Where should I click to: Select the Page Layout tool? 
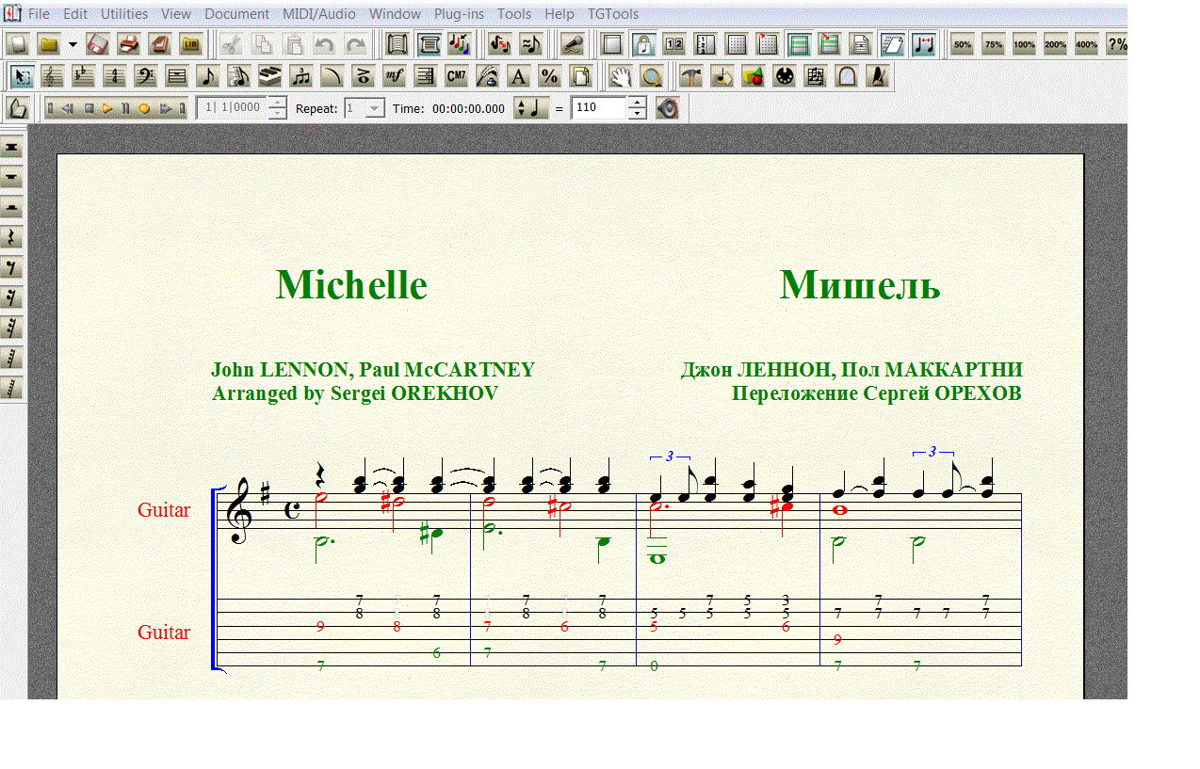579,76
